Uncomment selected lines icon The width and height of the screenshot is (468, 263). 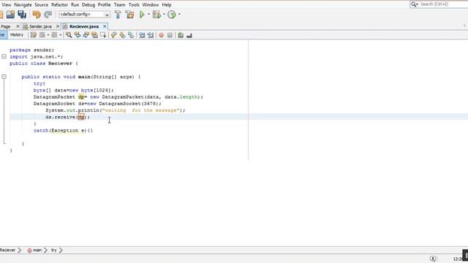[189, 35]
